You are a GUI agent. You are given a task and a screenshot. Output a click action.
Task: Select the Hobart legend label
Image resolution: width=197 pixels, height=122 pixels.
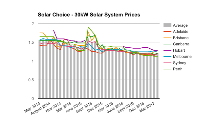[x=179, y=50]
